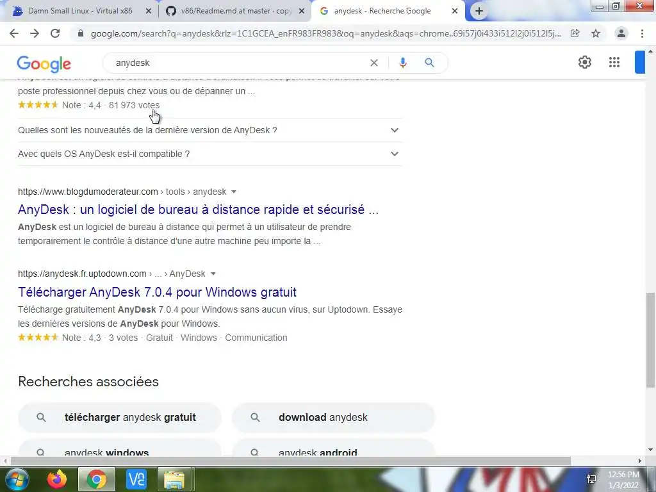Click the scroll-down arrow of the page
The width and height of the screenshot is (656, 492).
pos(650,450)
